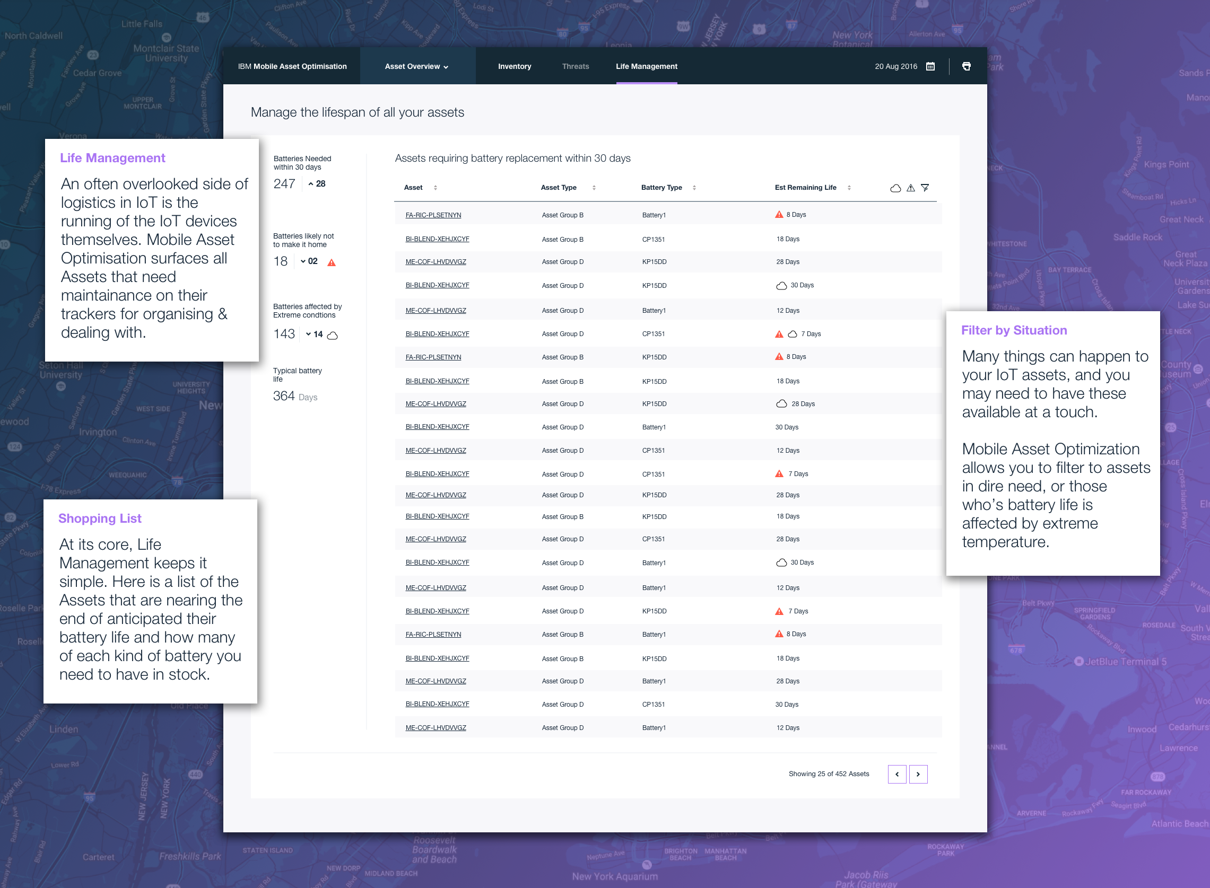1210x888 pixels.
Task: Click the red alert icon near Batteries likely not home
Action: click(332, 262)
